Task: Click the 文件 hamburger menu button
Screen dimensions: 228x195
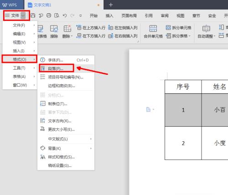Action: click(12, 15)
